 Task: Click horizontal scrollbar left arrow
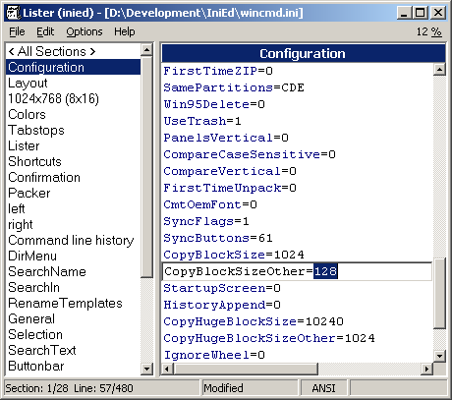167,369
